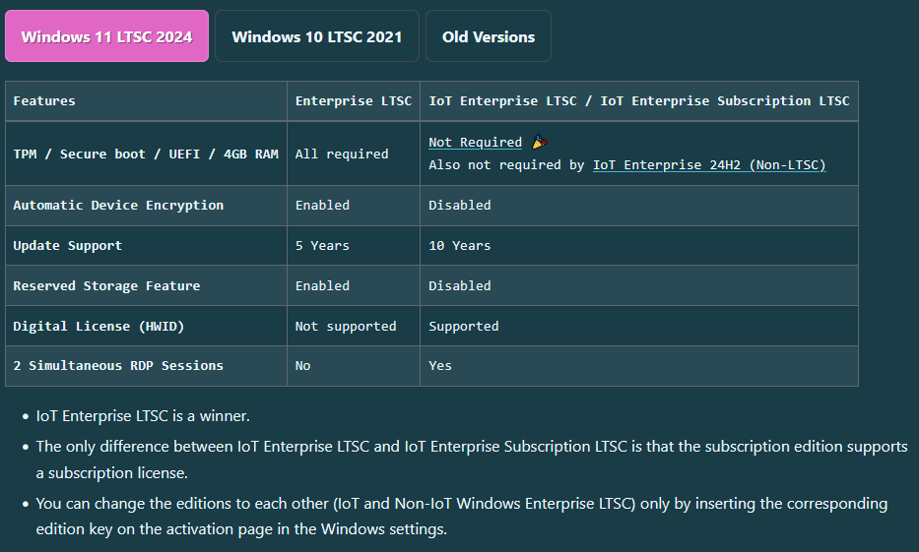
Task: Click the party popper emoji icon
Action: pos(539,142)
